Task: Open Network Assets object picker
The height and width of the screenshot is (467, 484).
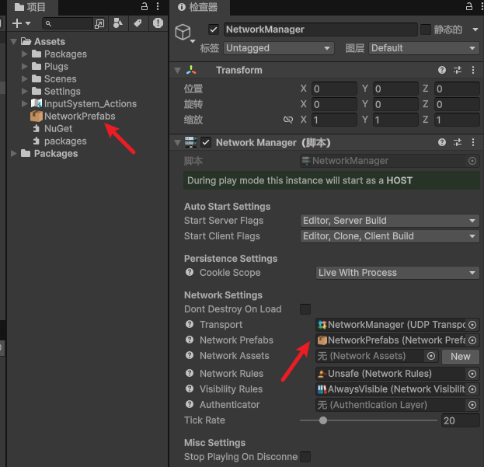Action: coord(431,356)
